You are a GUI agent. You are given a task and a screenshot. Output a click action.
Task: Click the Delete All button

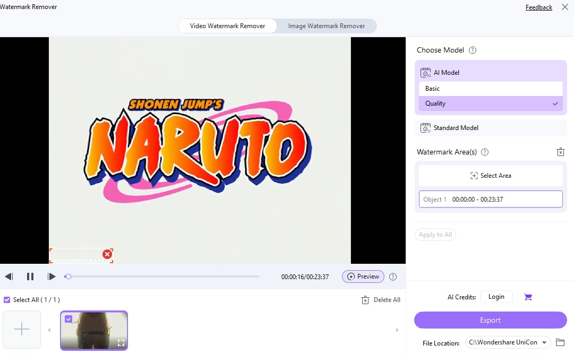coord(381,300)
